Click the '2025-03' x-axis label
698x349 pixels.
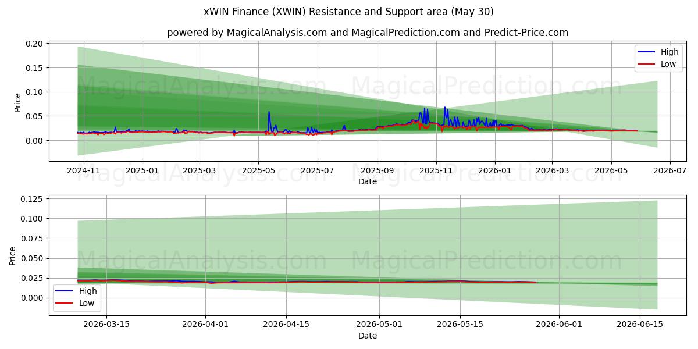(200, 171)
